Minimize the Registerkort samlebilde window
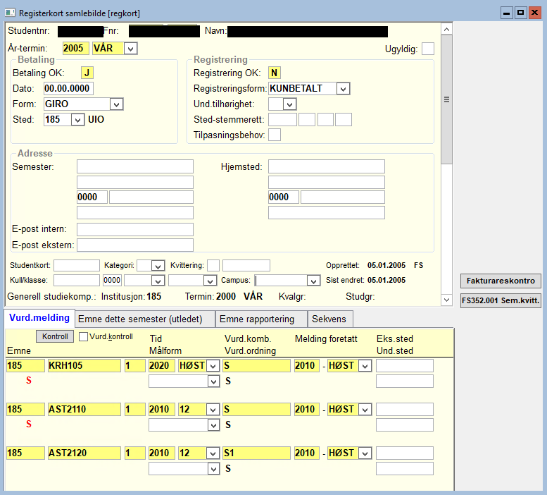Screen dimensions: 547x495 point(507,13)
